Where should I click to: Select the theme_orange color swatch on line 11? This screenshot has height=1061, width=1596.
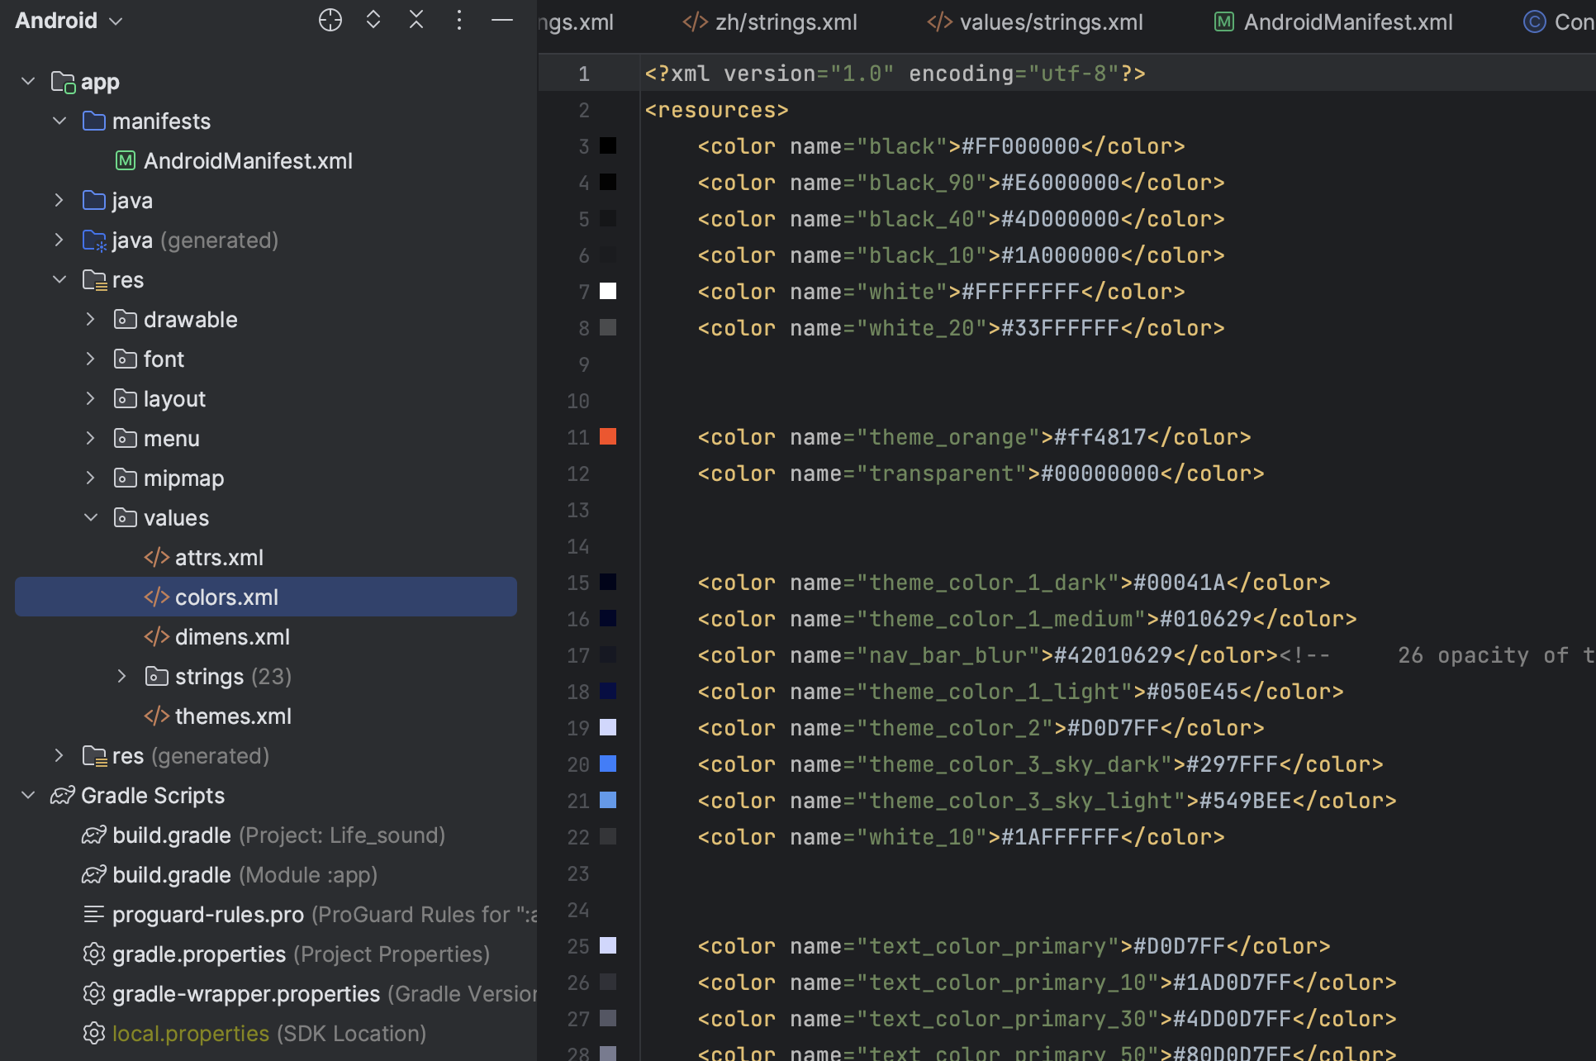611,435
